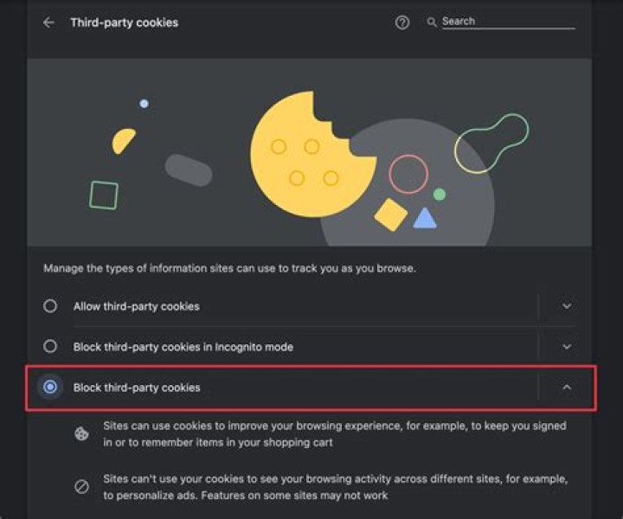Click the search magnifier icon

click(432, 22)
